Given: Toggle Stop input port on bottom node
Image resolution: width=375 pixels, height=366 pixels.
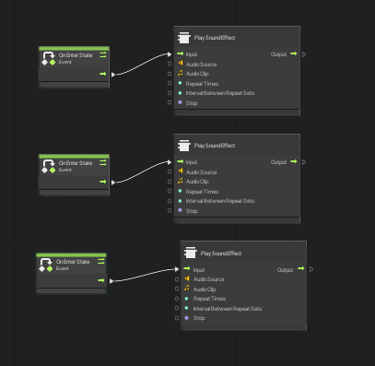Looking at the screenshot, I should (x=177, y=318).
